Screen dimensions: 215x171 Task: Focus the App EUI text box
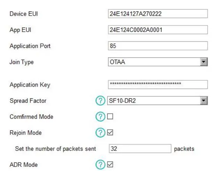pos(158,30)
